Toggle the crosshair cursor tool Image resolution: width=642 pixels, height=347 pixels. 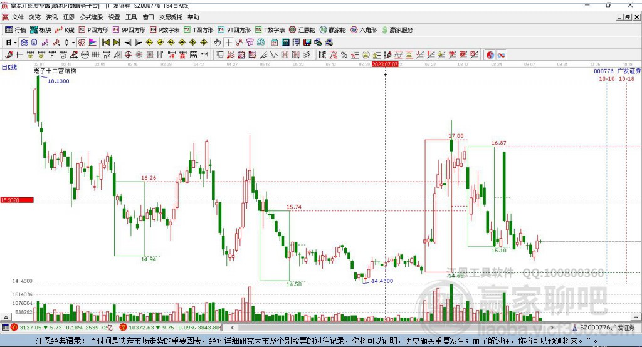click(228, 43)
